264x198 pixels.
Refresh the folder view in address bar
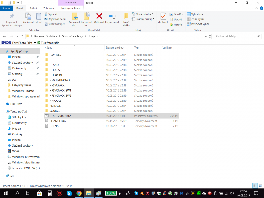tap(210, 36)
